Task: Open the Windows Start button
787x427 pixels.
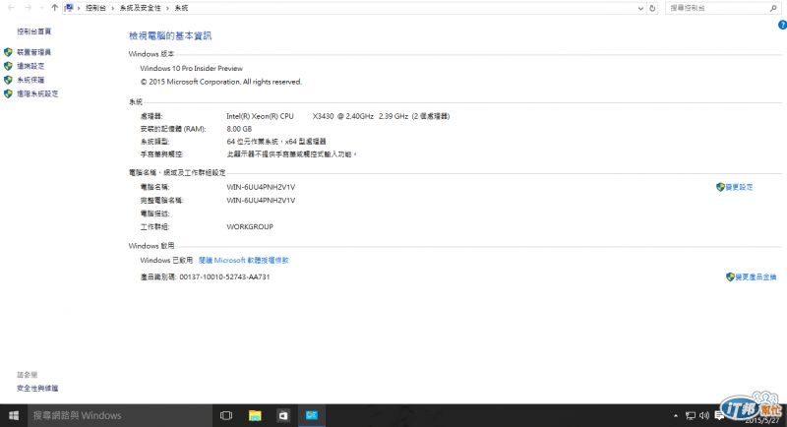Action: pos(14,415)
